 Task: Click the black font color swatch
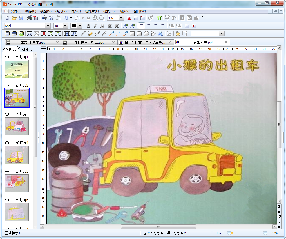tap(74, 26)
